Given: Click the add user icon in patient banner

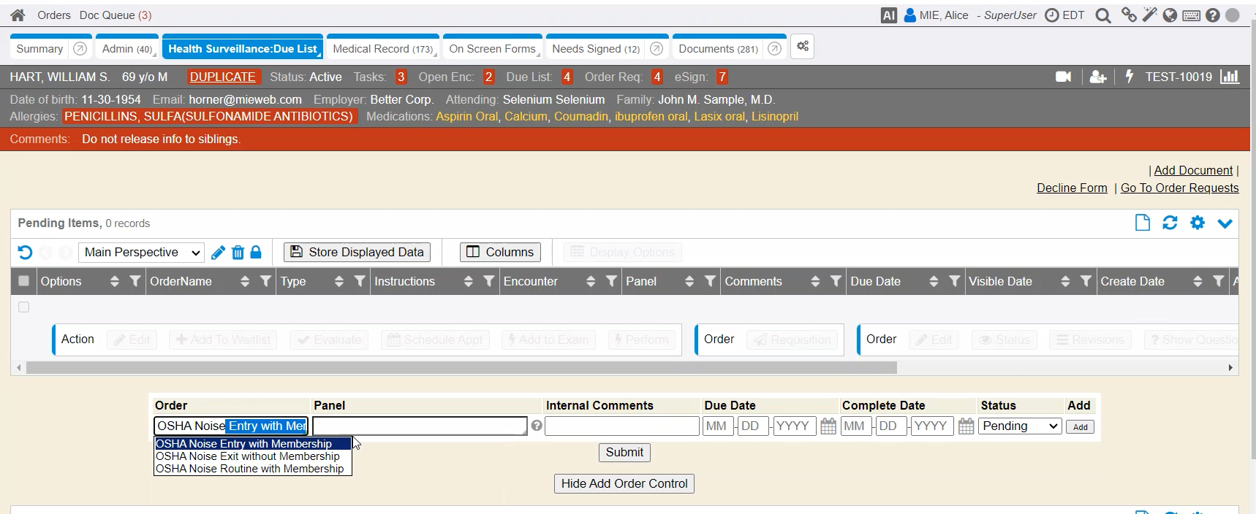Looking at the screenshot, I should click(x=1097, y=77).
